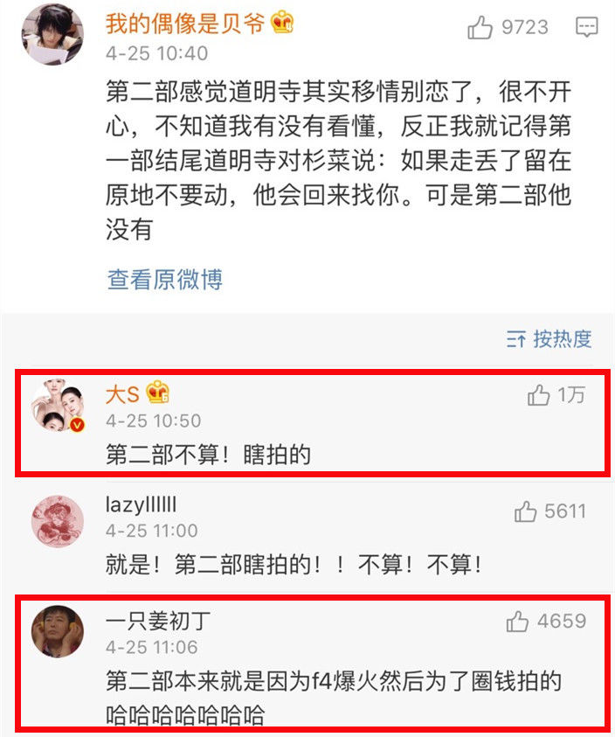Tap the avatar of 我的偶像是贝爷
615x737 pixels.
52,34
